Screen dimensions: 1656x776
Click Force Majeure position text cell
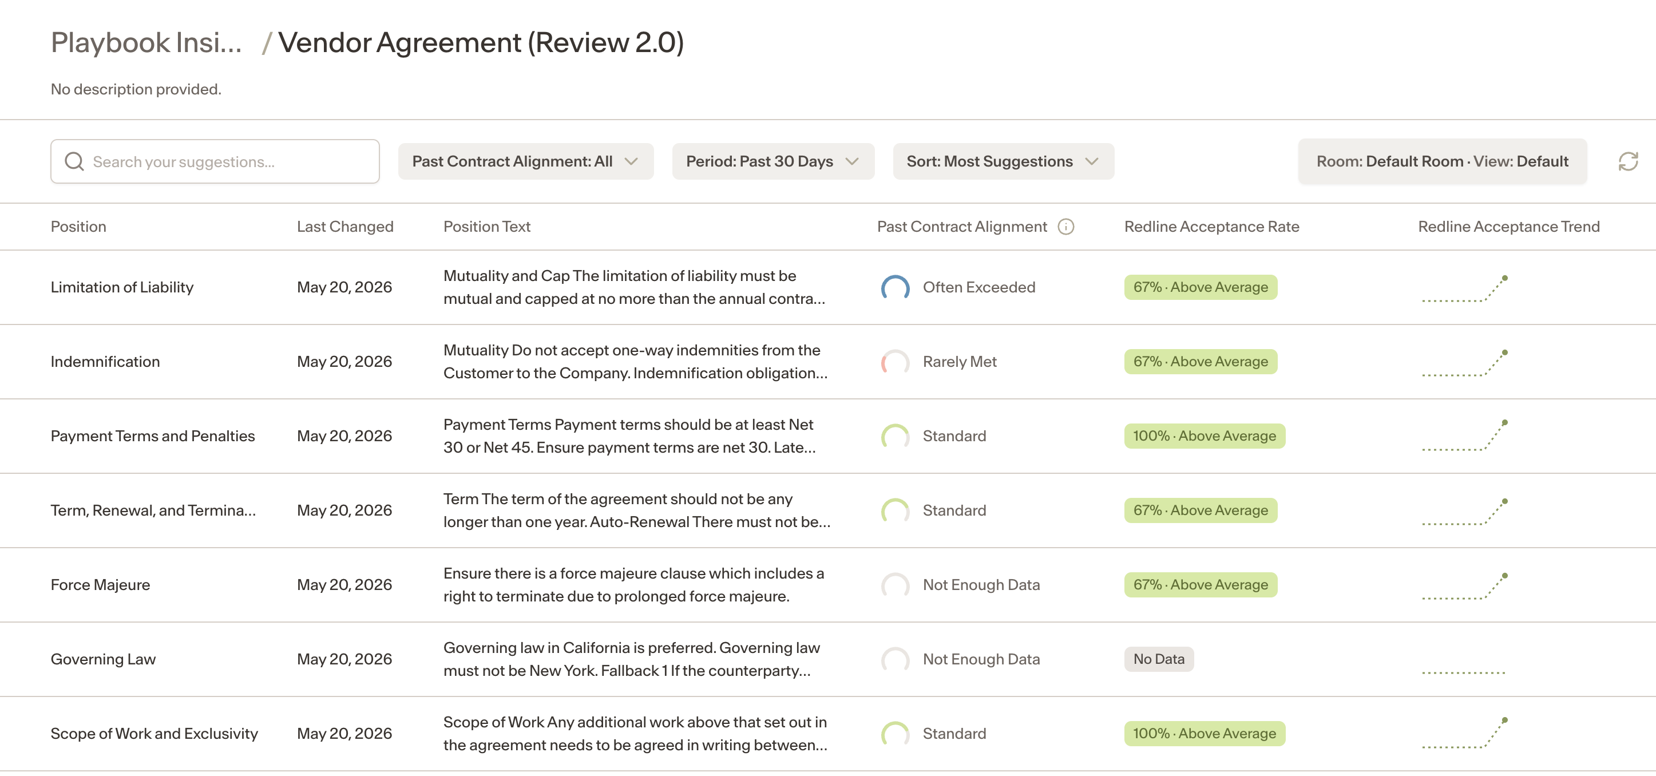click(x=634, y=585)
